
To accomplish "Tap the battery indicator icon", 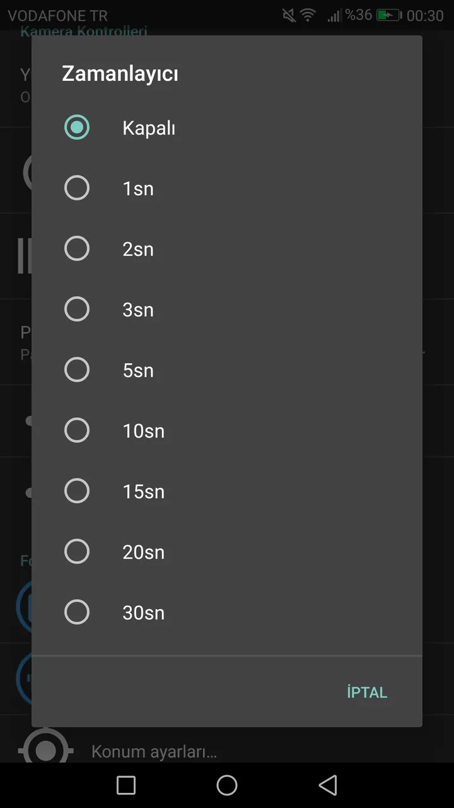I will pos(389,15).
